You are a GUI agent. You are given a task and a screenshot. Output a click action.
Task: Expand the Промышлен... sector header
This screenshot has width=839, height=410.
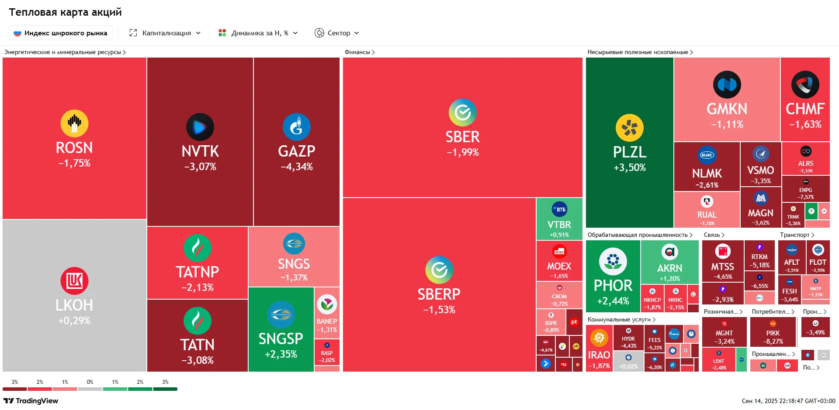pos(773,354)
